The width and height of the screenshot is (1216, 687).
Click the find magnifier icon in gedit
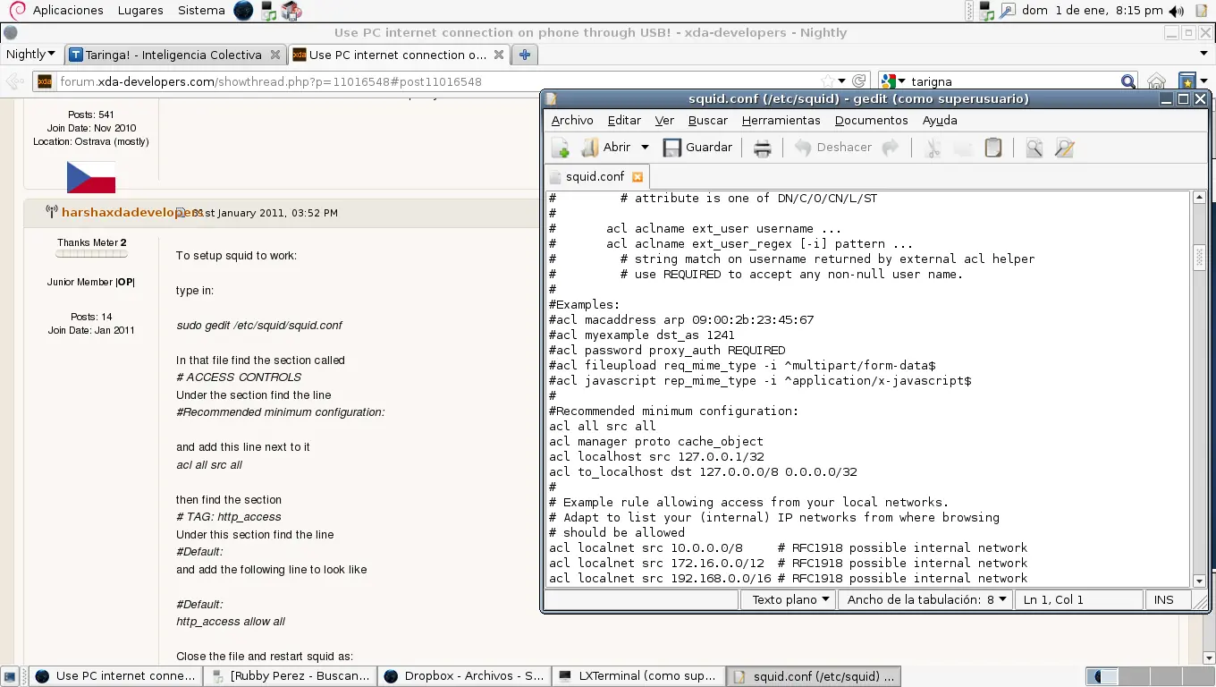(1034, 148)
